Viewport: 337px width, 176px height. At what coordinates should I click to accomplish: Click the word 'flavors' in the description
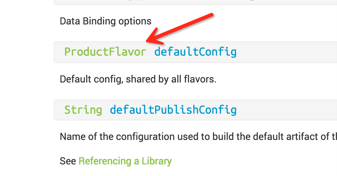[x=199, y=79]
